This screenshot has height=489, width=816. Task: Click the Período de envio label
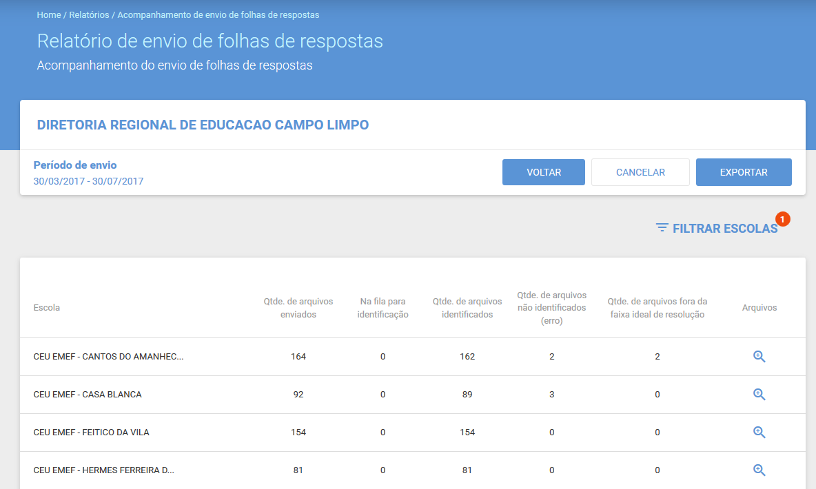click(x=75, y=165)
